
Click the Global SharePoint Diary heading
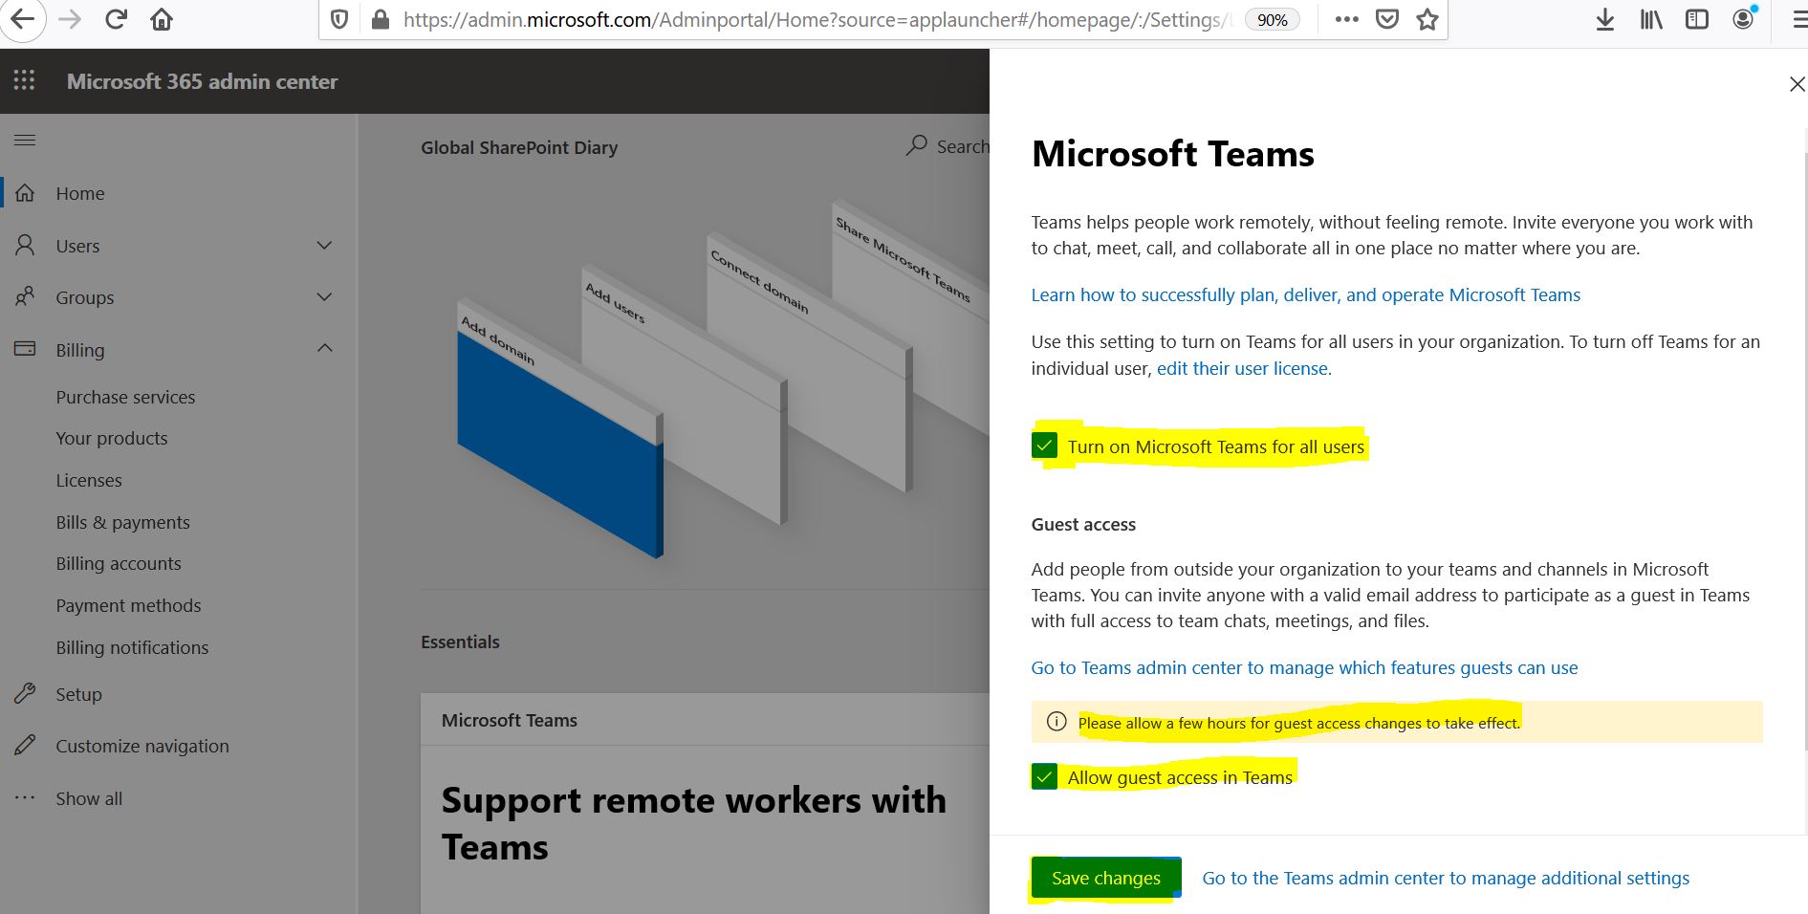[x=519, y=147]
